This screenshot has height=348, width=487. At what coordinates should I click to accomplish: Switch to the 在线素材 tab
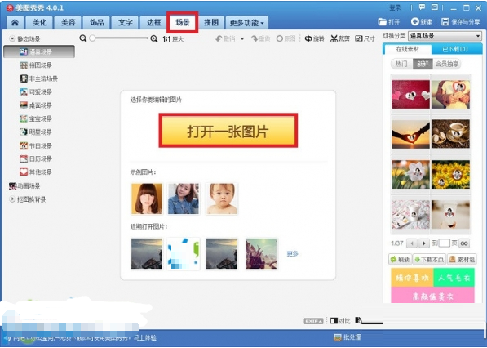click(x=408, y=49)
